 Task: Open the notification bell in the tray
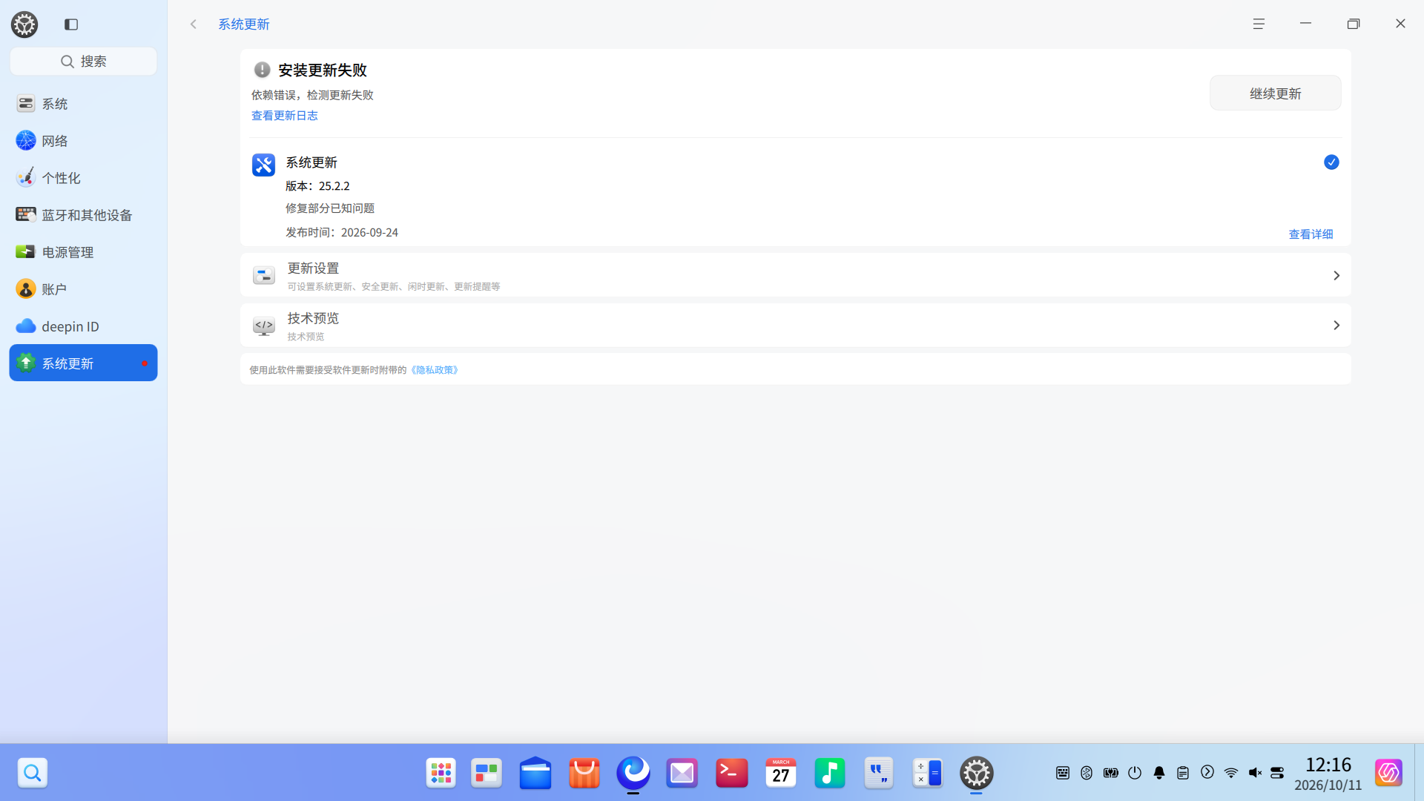point(1159,773)
